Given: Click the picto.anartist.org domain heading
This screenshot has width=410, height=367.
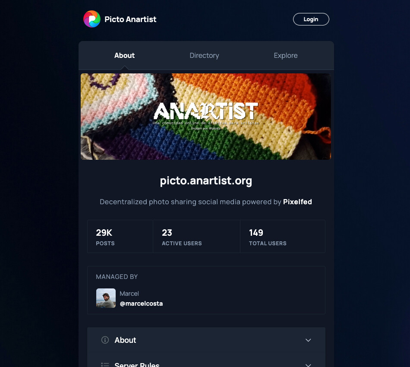Looking at the screenshot, I should coord(206,181).
